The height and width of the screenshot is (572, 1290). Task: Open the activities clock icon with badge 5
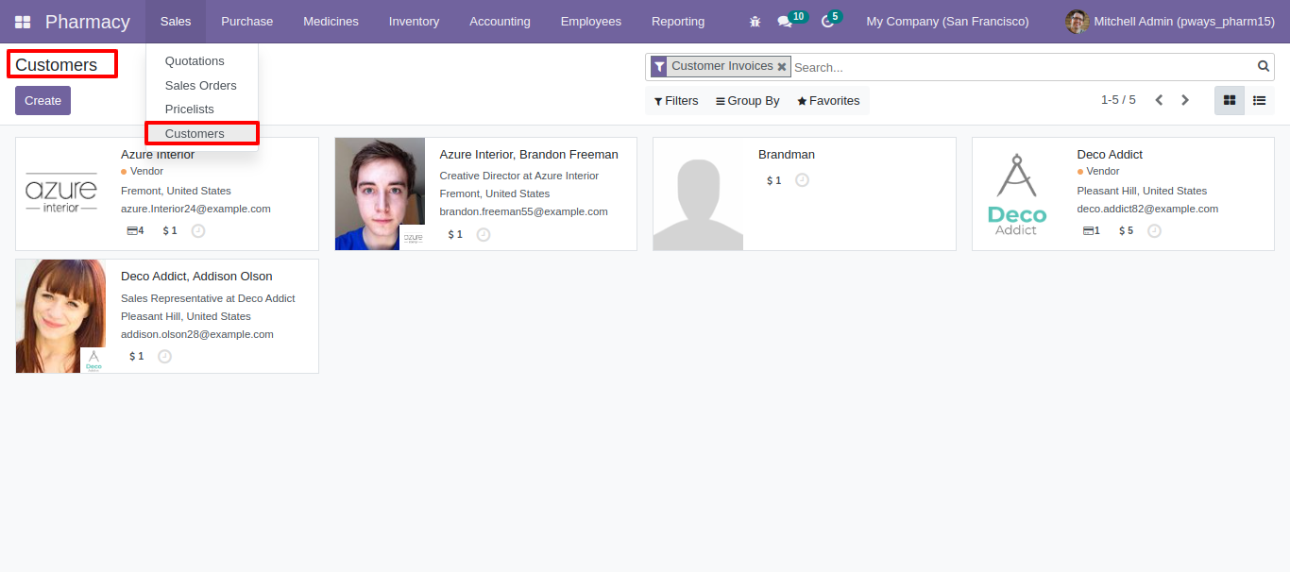(x=831, y=20)
